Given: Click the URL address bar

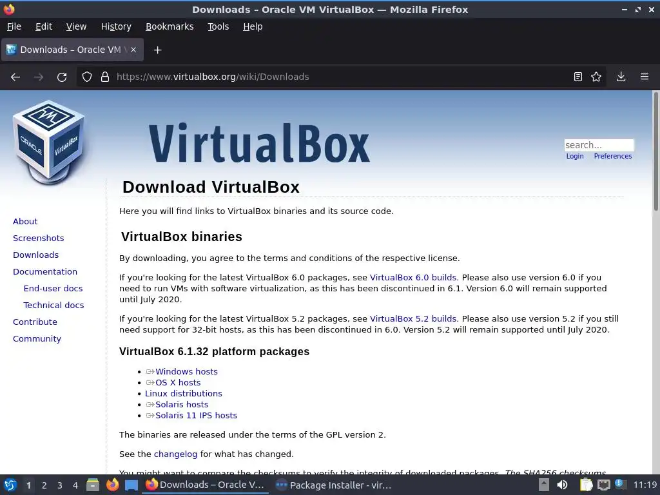Looking at the screenshot, I should [x=341, y=77].
